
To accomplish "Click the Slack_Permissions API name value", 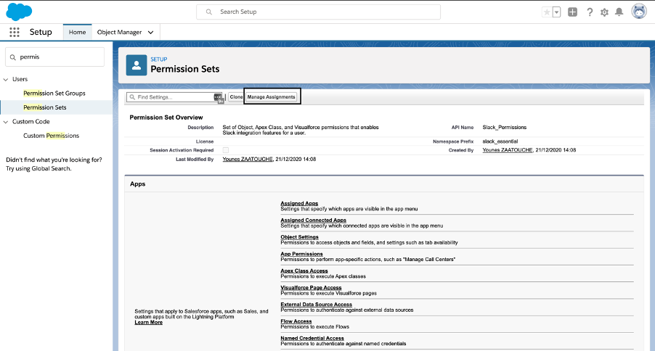I will pyautogui.click(x=504, y=128).
